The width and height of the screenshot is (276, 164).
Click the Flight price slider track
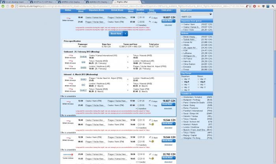click(x=197, y=14)
